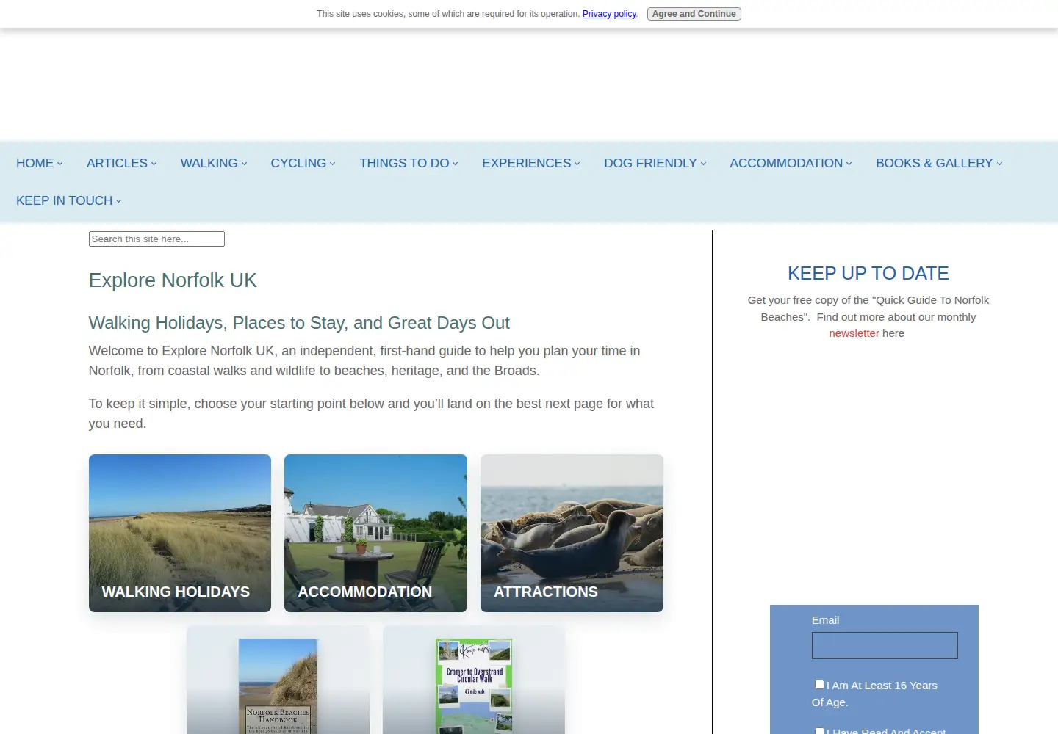The height and width of the screenshot is (734, 1058).
Task: Open the HOME menu item
Action: [40, 163]
